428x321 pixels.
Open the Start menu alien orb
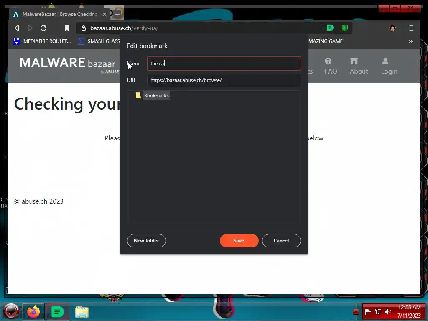click(x=11, y=311)
